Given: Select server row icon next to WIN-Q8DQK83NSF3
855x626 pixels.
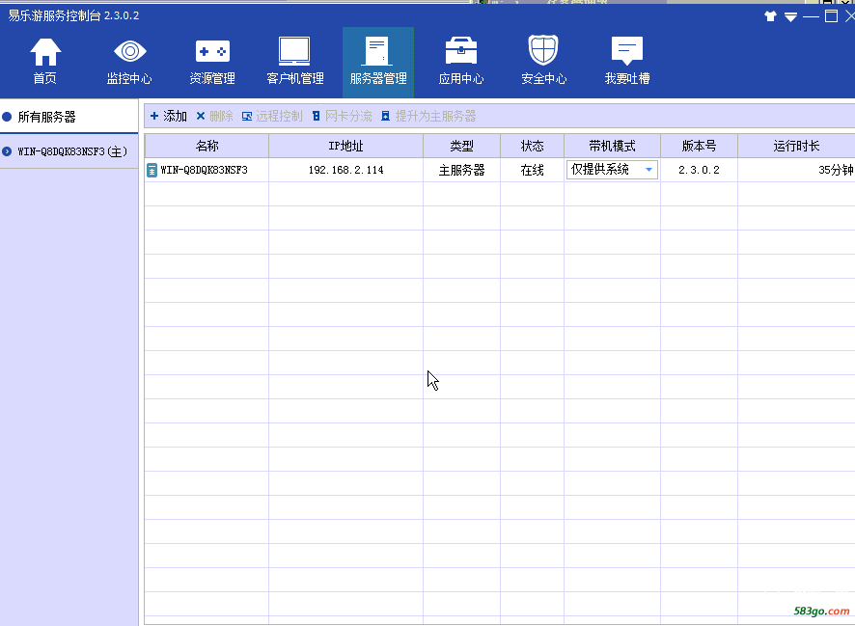Looking at the screenshot, I should 152,170.
